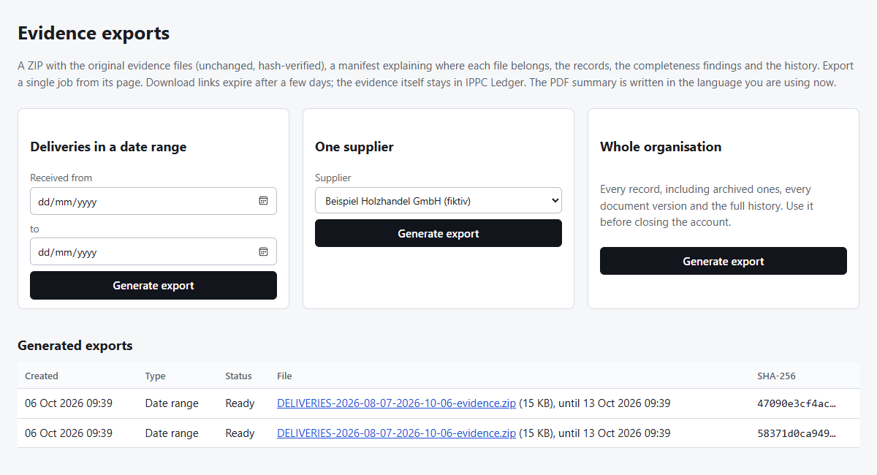The height and width of the screenshot is (475, 877).
Task: Click the created date in the 58371d0ca949 row
Action: click(x=69, y=433)
